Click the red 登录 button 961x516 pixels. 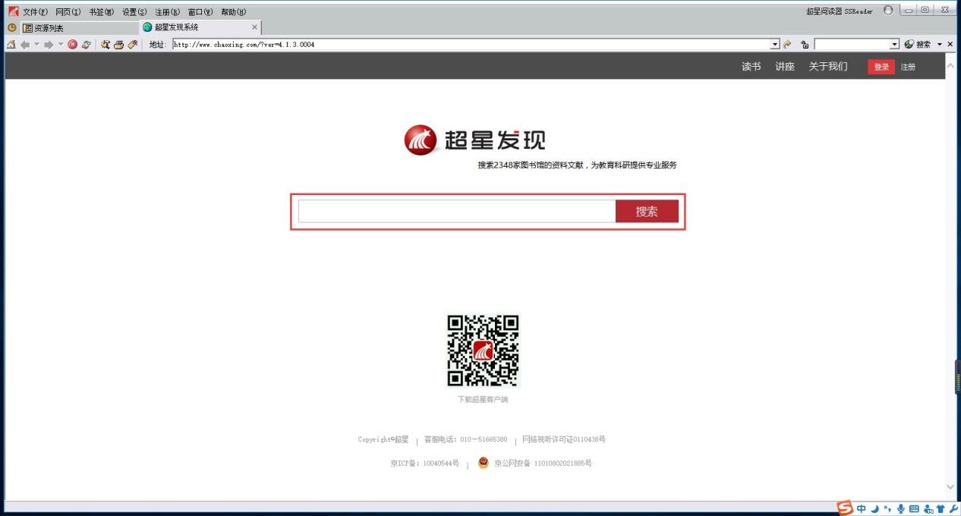[880, 67]
